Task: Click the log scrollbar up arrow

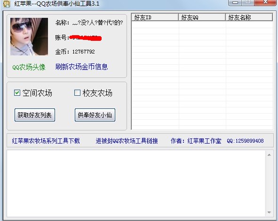Action: point(269,155)
